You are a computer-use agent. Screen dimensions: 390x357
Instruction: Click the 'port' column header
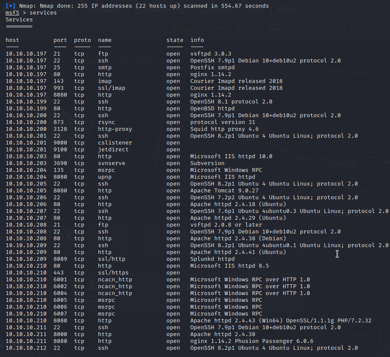coord(60,40)
